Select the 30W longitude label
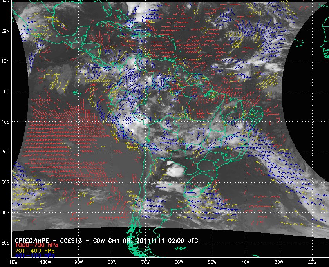The height and width of the screenshot is (267, 329). tap(279, 262)
